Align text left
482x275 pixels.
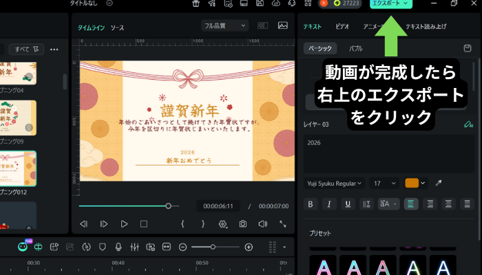(x=411, y=204)
